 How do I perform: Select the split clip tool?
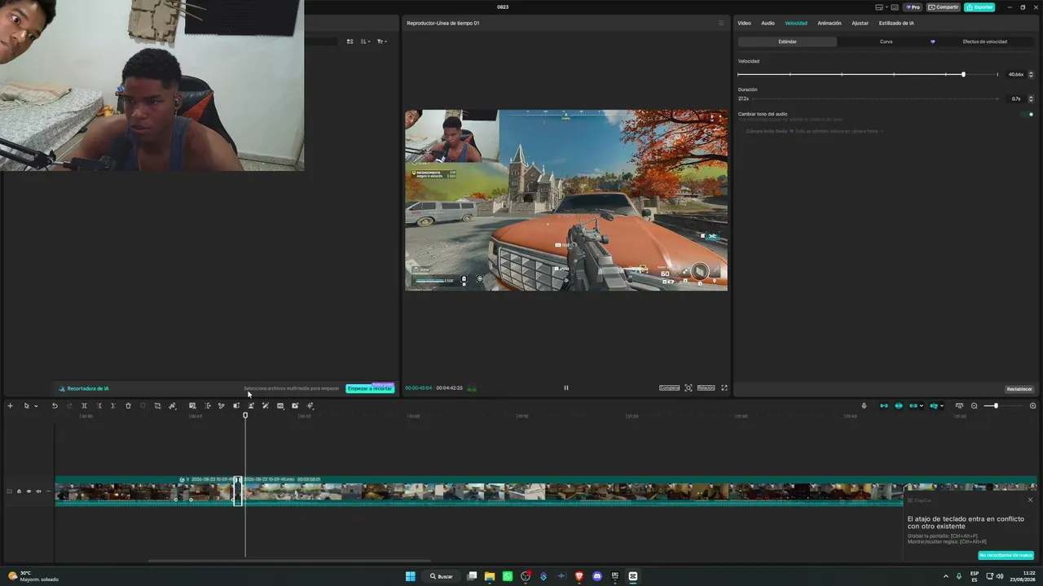84,405
